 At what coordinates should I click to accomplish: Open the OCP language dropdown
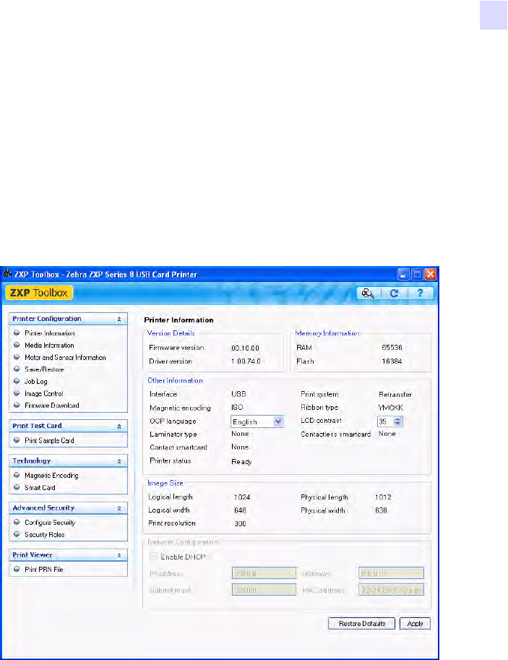point(278,421)
